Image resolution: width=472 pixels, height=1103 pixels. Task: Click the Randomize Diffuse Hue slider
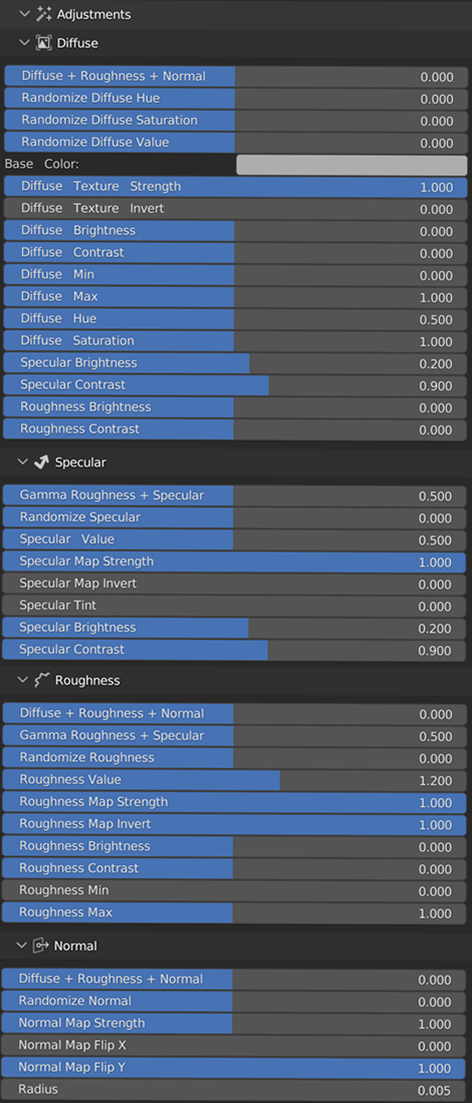click(236, 99)
